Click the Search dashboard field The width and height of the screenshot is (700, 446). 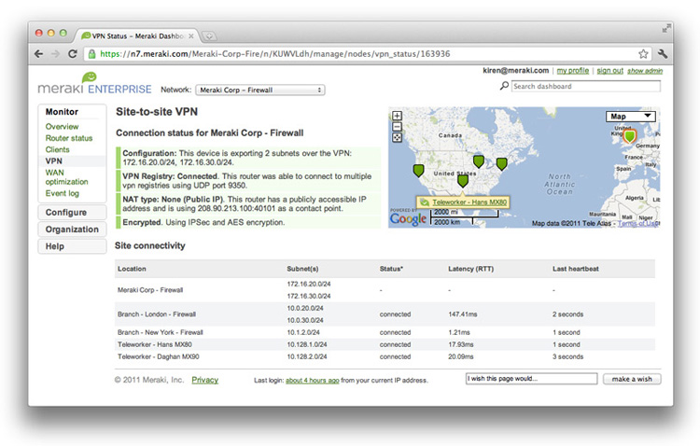click(586, 86)
